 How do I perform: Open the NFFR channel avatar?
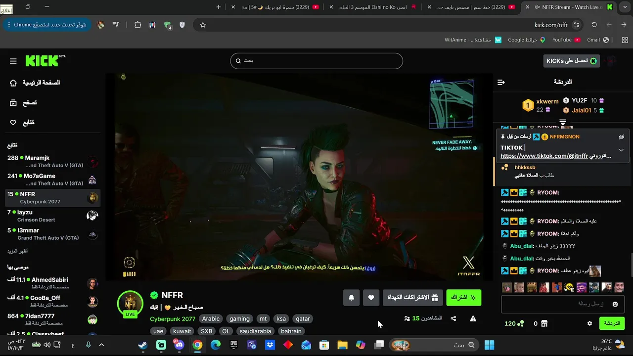[x=130, y=303]
